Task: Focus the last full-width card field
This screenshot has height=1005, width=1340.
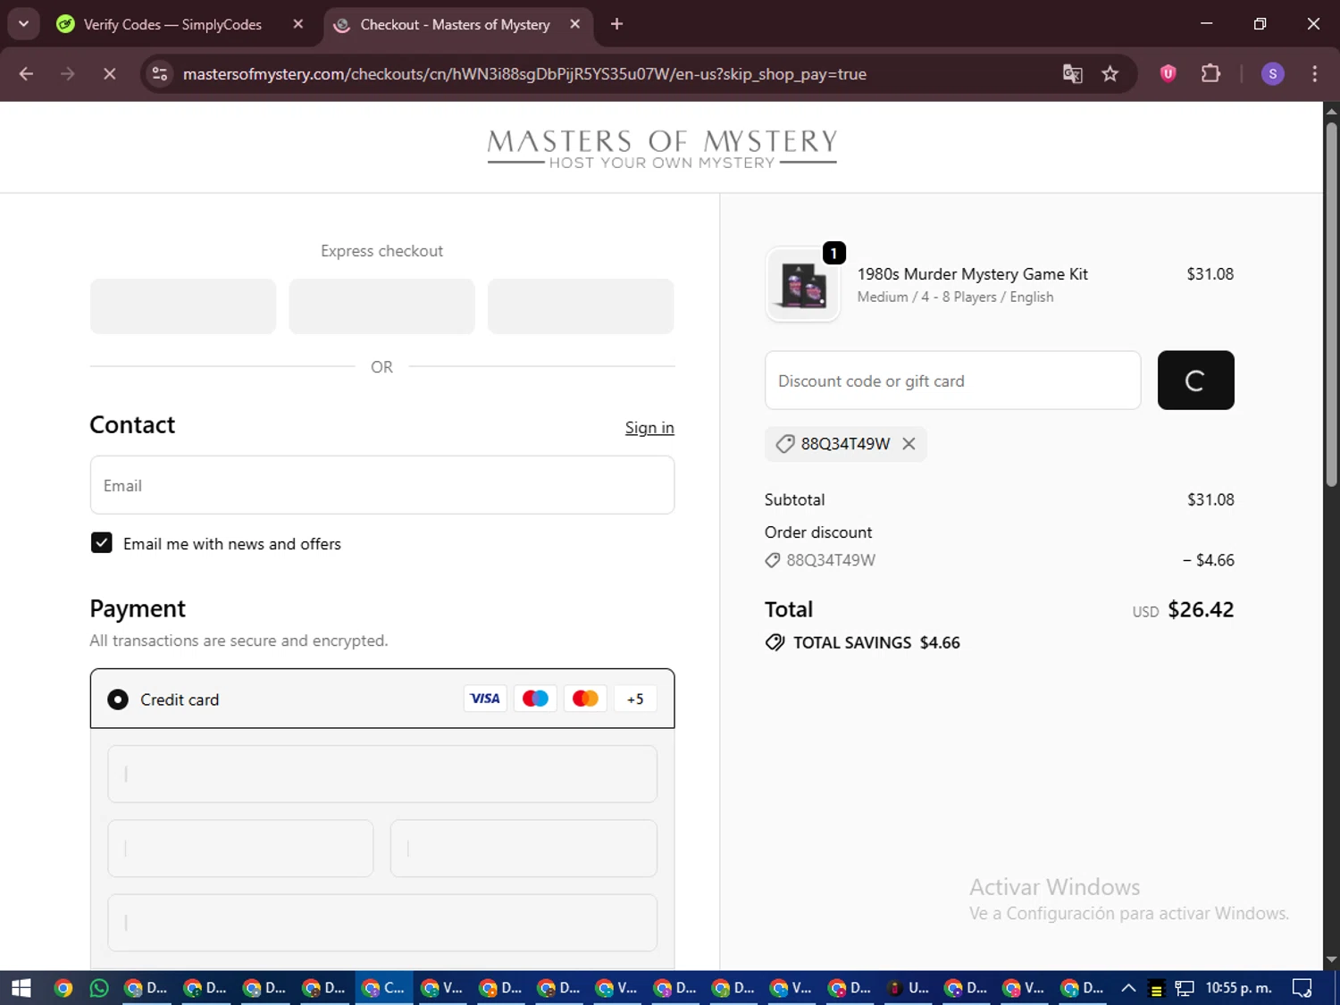Action: pyautogui.click(x=382, y=923)
